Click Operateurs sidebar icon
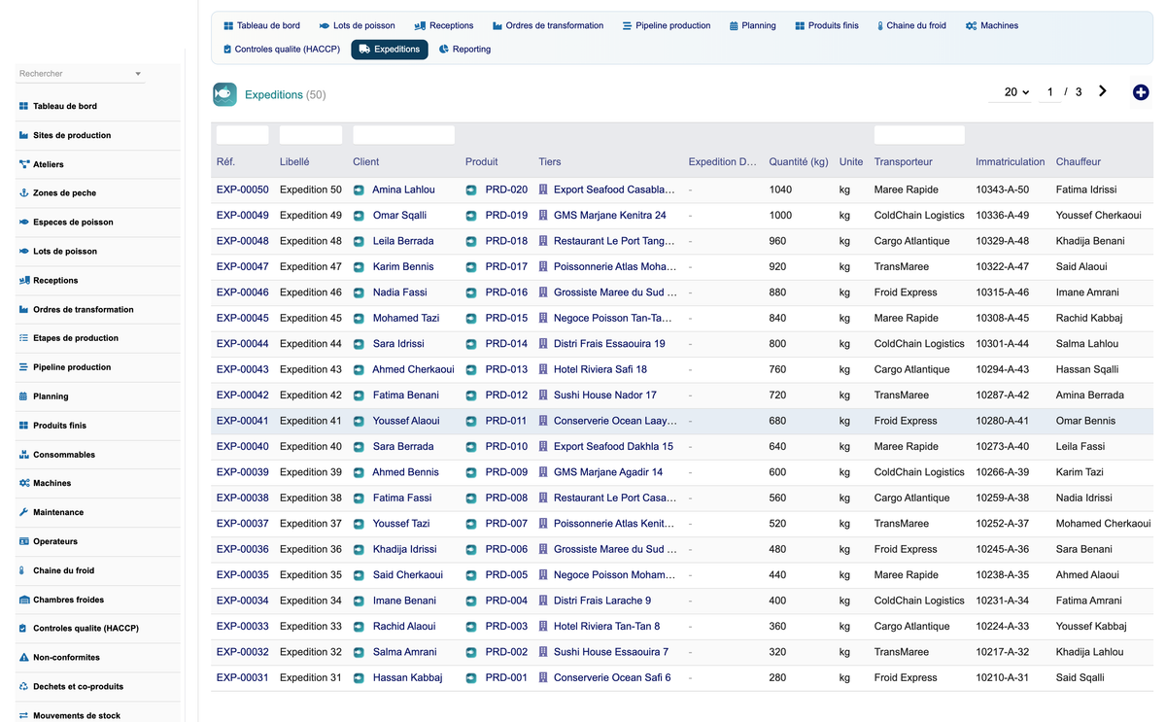This screenshot has width=1166, height=722. 24,541
